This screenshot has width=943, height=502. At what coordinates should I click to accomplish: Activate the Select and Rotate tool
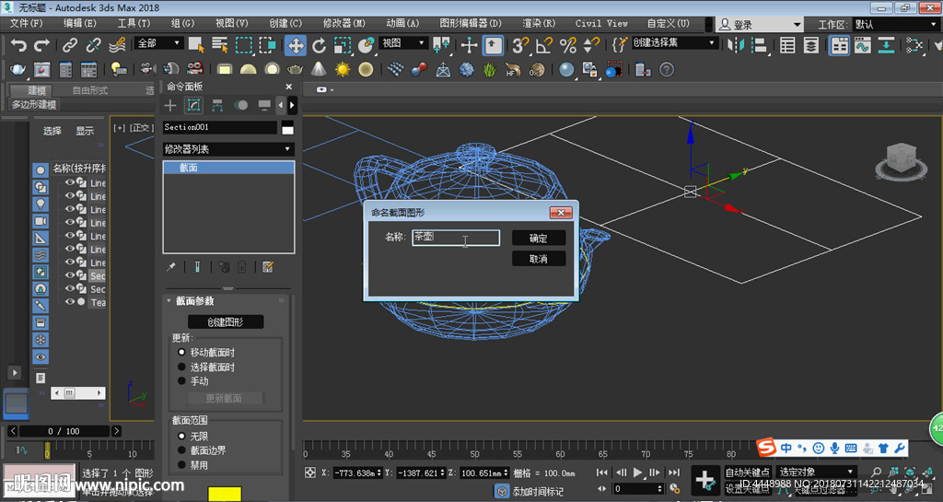(319, 45)
